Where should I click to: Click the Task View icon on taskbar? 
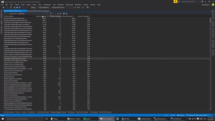tap(46, 119)
